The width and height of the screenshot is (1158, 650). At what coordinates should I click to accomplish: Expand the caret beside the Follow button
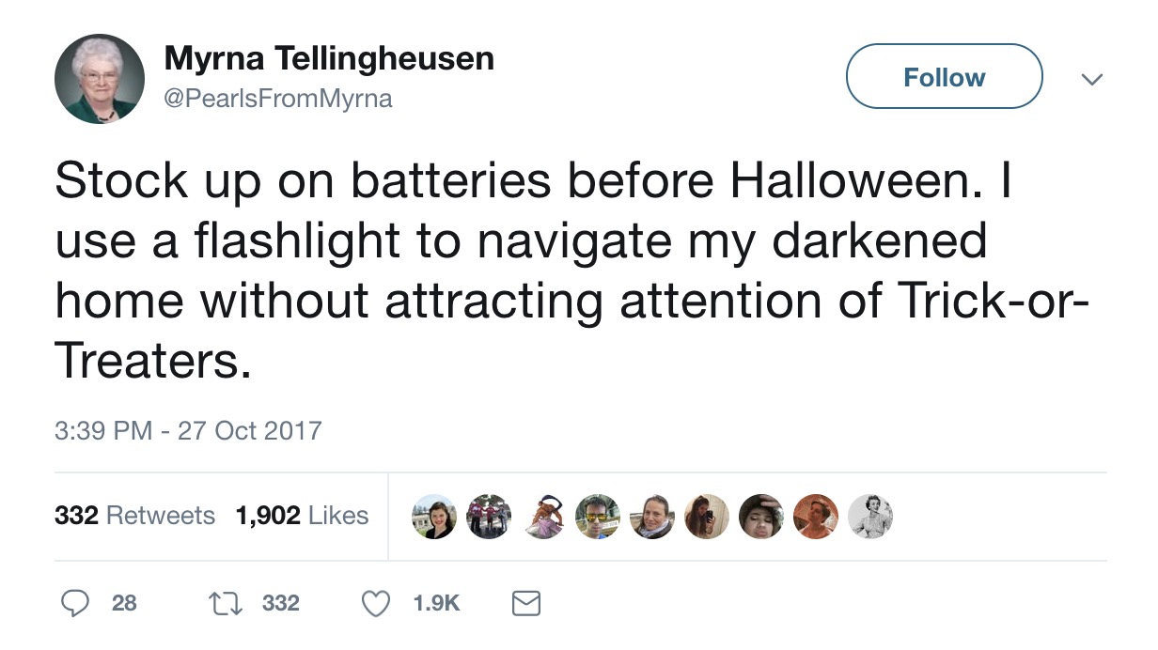pyautogui.click(x=1092, y=79)
